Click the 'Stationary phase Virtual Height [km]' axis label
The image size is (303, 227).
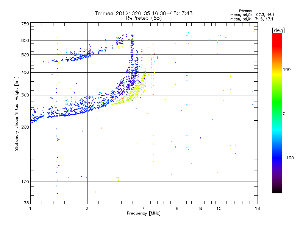tap(17, 113)
